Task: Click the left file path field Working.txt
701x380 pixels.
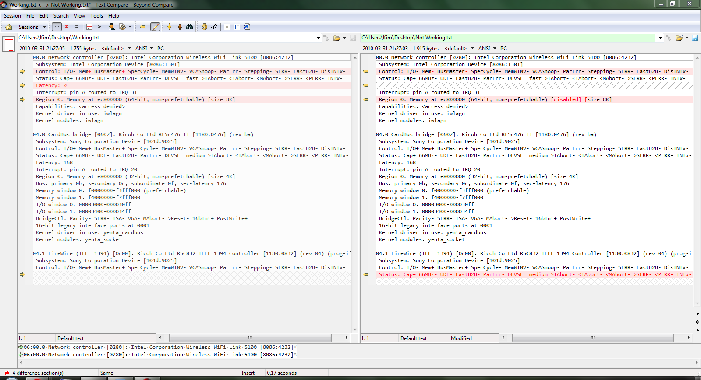Action: click(x=166, y=38)
